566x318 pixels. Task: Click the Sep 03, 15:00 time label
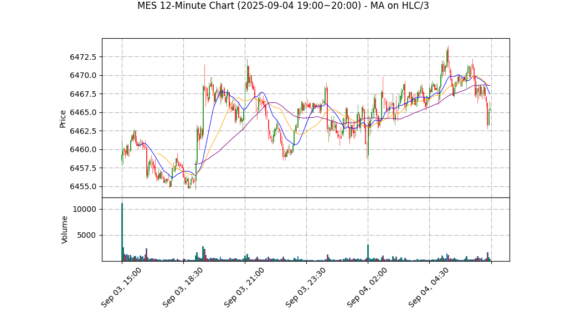tap(121, 288)
